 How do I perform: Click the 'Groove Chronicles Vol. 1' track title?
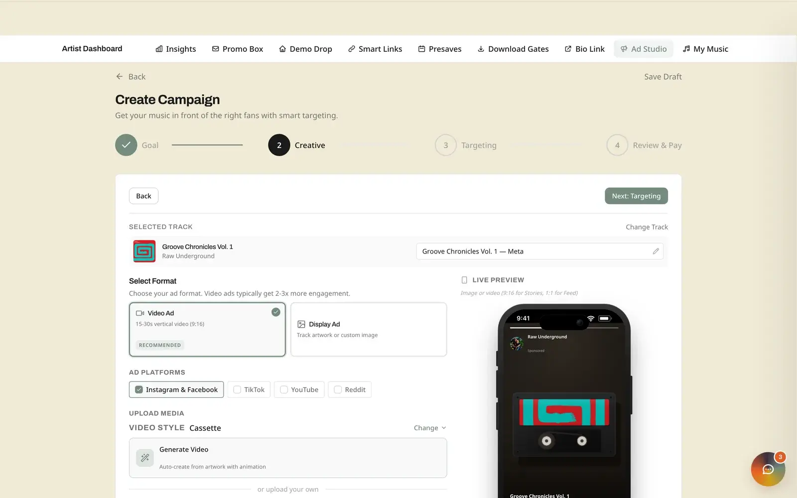(x=197, y=247)
